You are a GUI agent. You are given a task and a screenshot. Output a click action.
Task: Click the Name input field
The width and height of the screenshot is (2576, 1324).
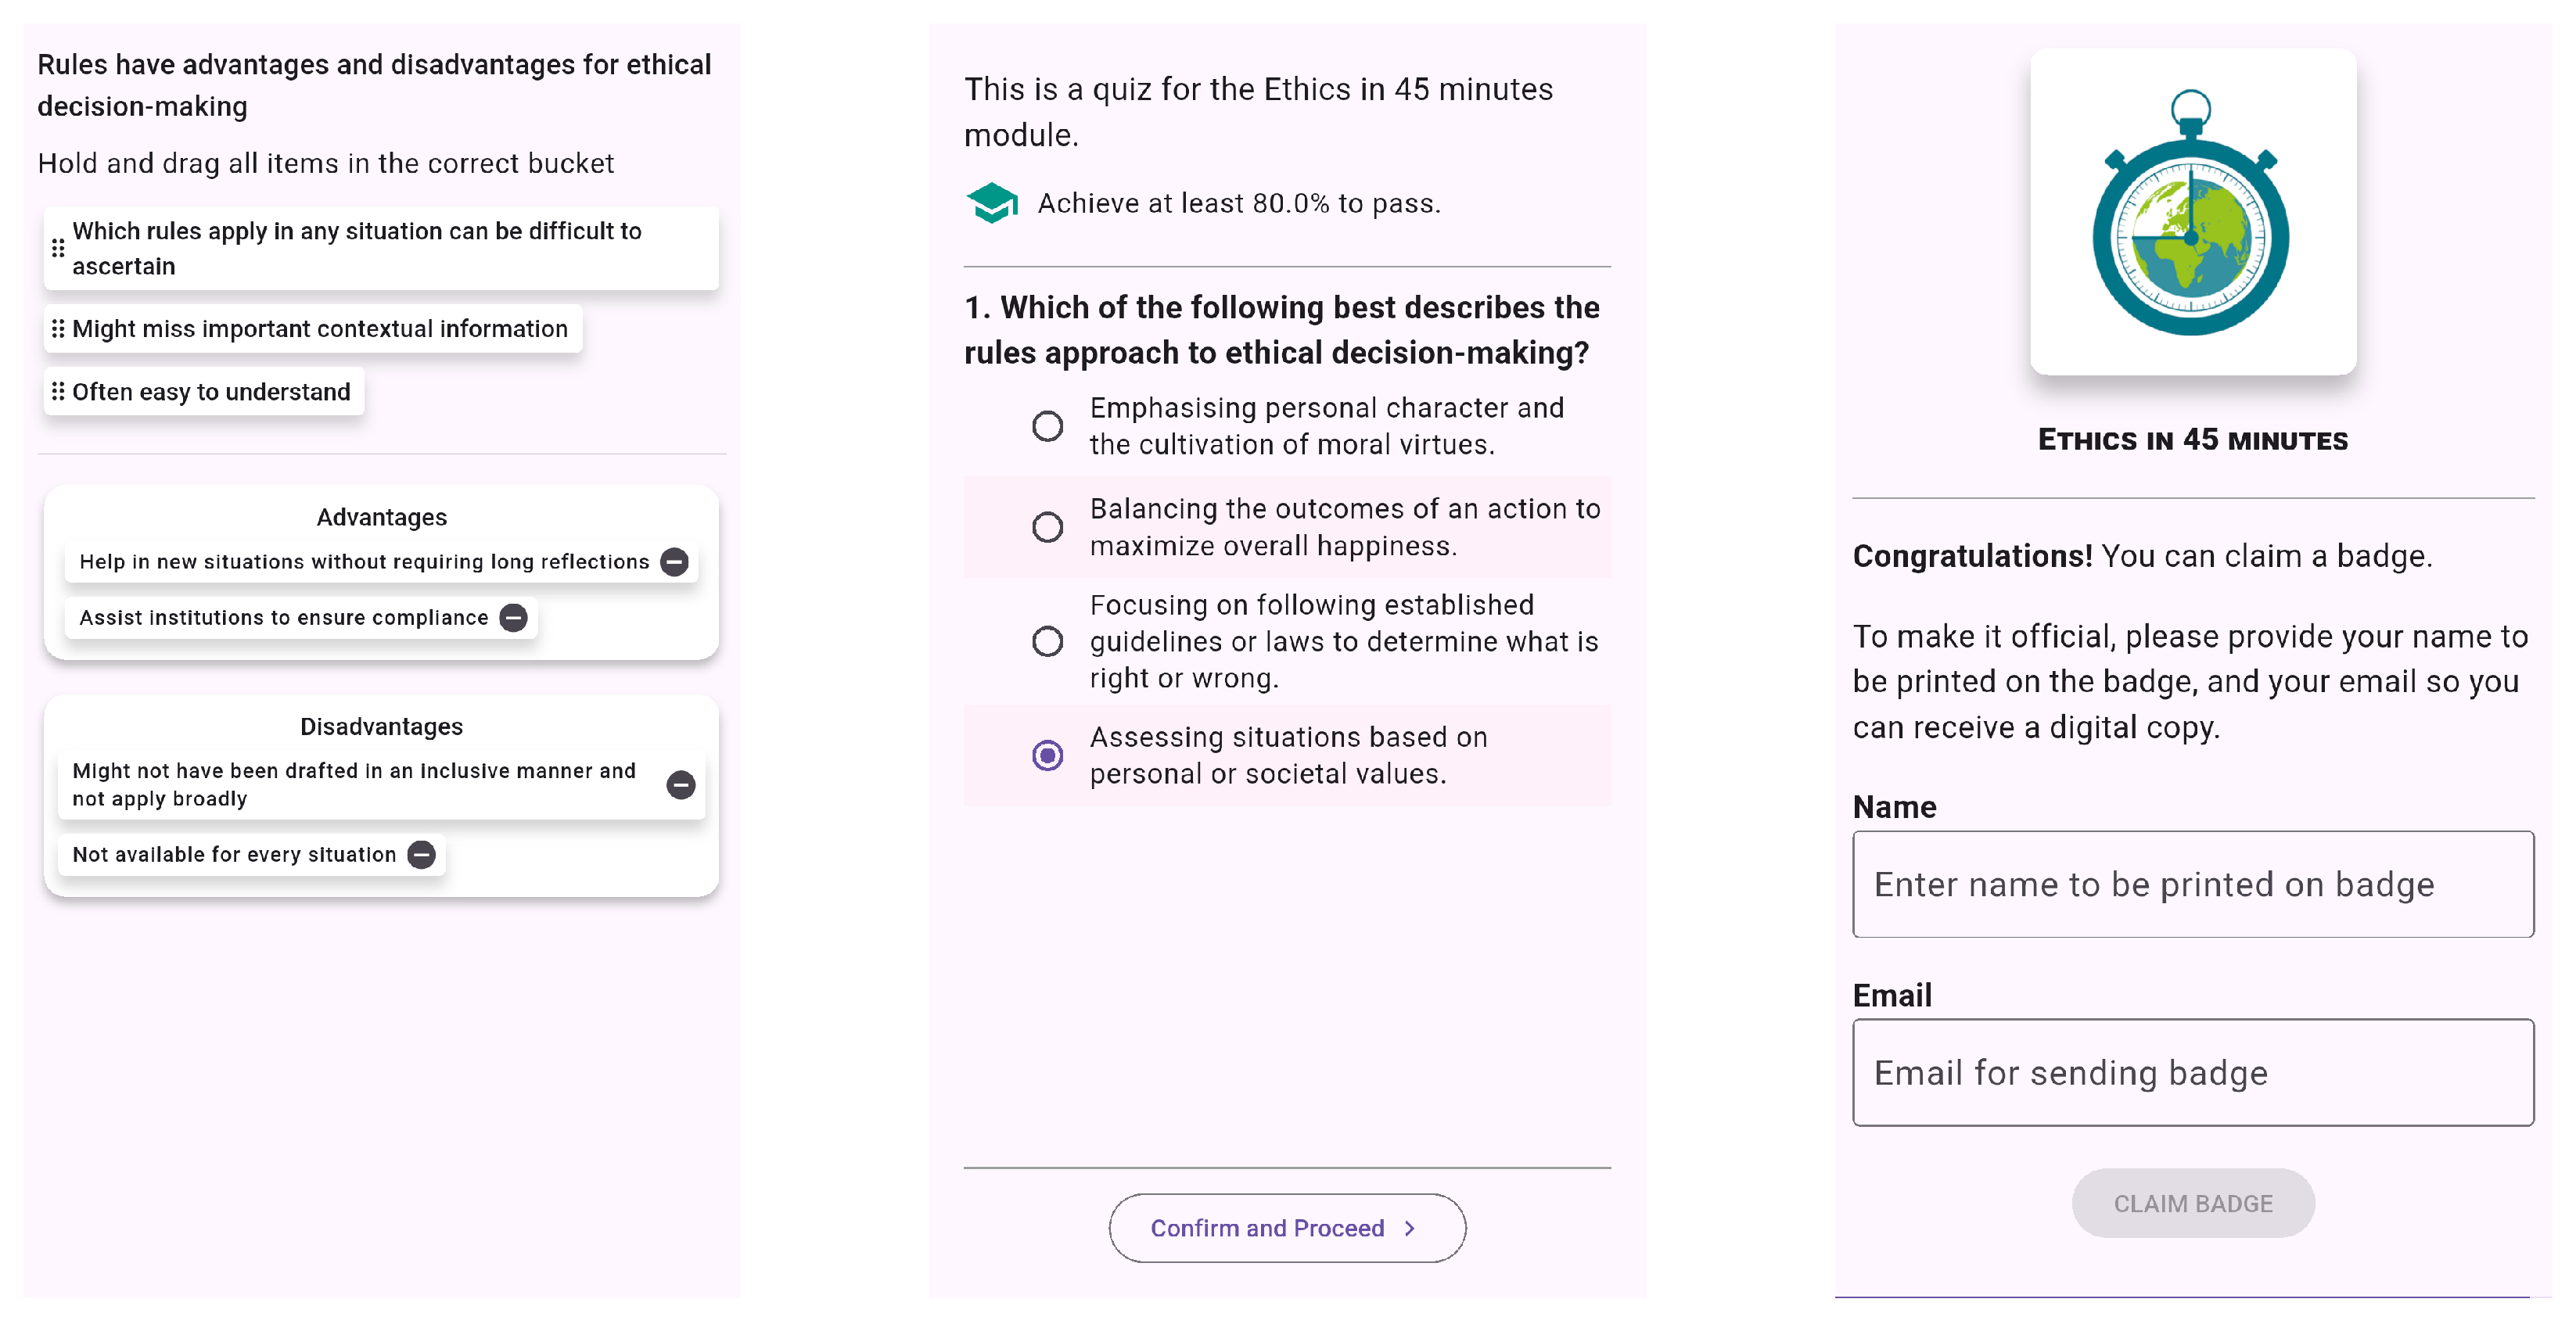(x=2192, y=885)
